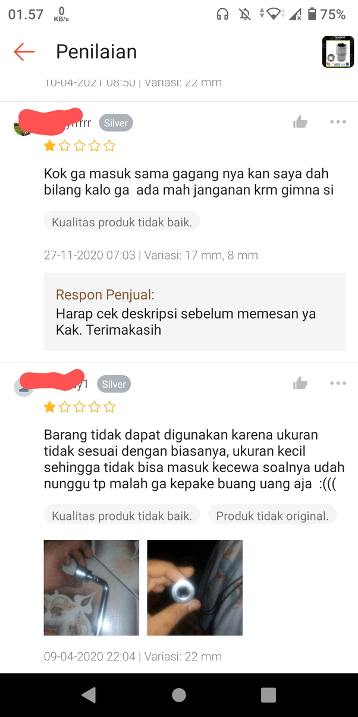Open review photo of socket piece
The width and height of the screenshot is (358, 717).
[195, 588]
